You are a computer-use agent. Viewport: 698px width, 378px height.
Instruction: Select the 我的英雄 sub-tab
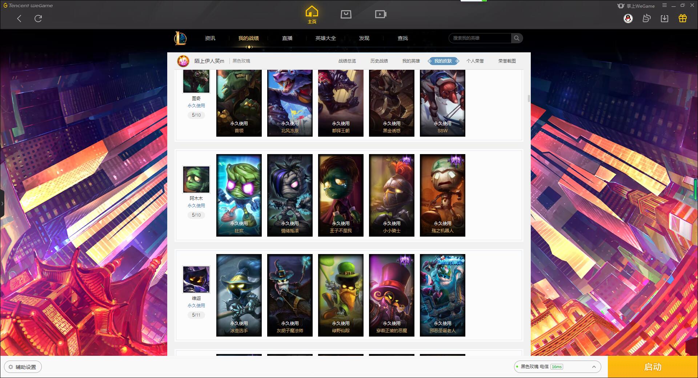click(411, 61)
